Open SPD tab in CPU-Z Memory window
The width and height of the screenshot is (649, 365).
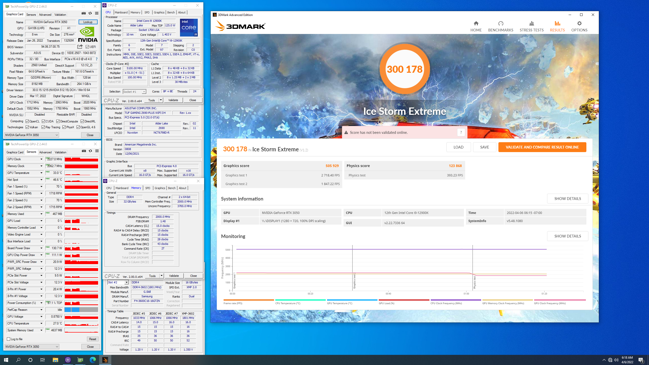(148, 188)
